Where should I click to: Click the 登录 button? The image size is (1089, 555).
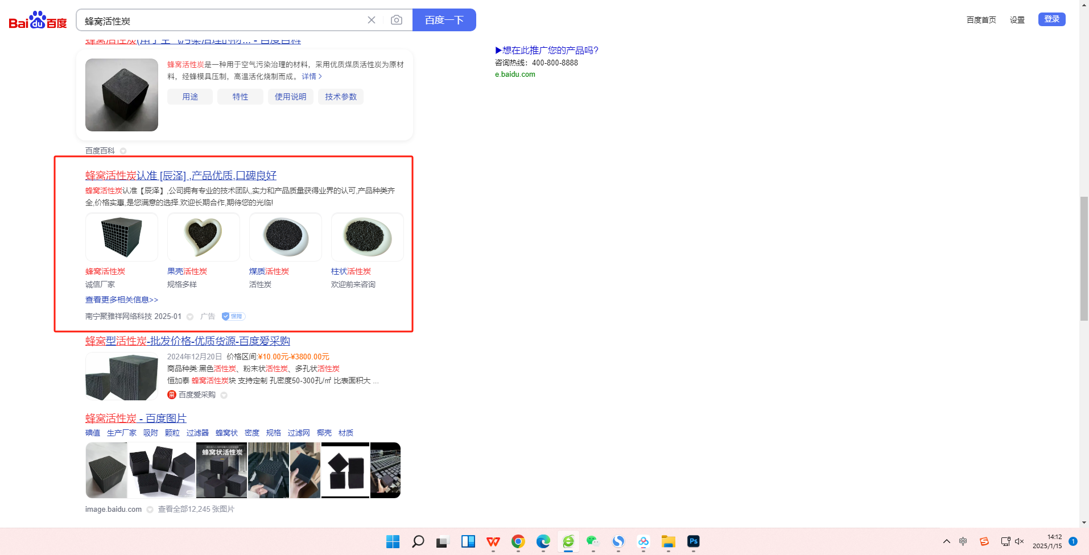coord(1052,19)
